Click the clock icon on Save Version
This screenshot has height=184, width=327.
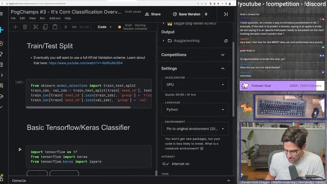tap(175, 14)
